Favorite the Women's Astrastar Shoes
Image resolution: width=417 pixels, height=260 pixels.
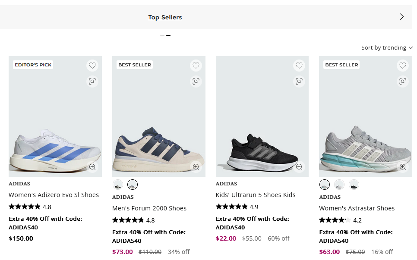[x=403, y=66]
